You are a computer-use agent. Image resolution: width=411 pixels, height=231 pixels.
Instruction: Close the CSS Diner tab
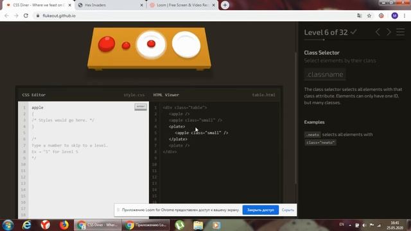[x=70, y=5]
